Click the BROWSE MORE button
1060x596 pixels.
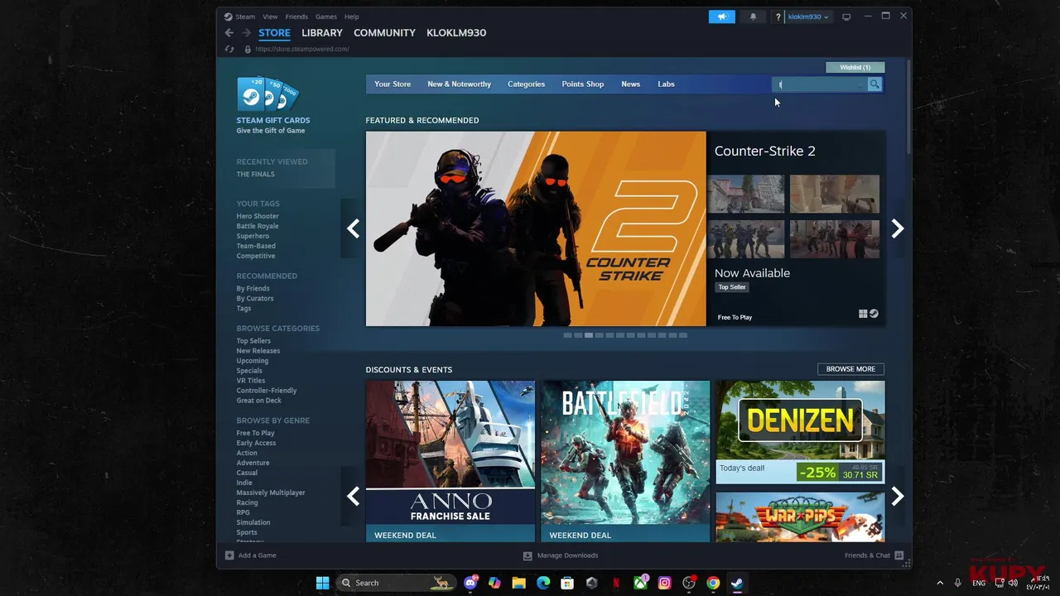(850, 369)
